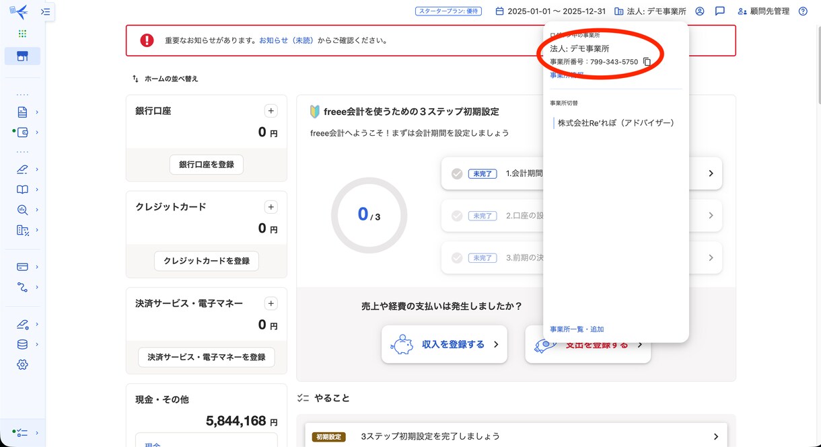Open the pen with gear icon in sidebar
The width and height of the screenshot is (821, 447).
click(x=22, y=324)
